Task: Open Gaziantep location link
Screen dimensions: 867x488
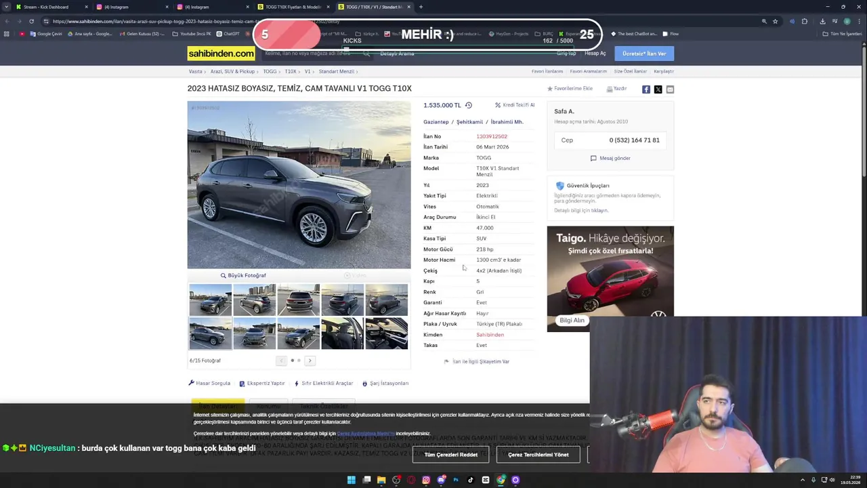Action: pos(436,122)
